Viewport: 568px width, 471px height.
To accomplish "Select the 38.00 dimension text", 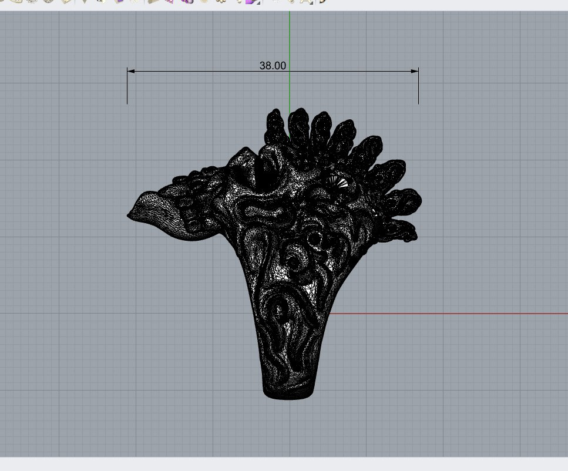I will click(273, 66).
